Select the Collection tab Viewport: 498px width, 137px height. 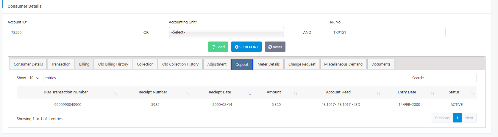(x=145, y=64)
